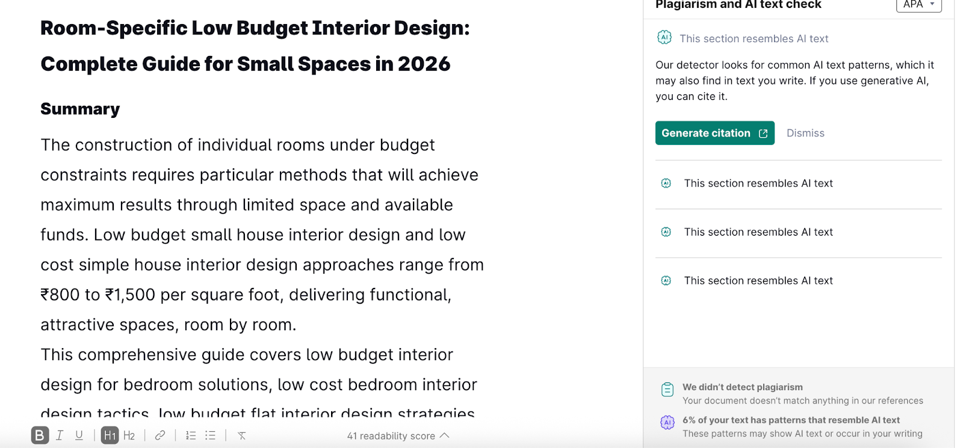Click the 'Room-Specific Low Budget Interior Design' title line
Image resolution: width=963 pixels, height=448 pixels.
pos(255,28)
